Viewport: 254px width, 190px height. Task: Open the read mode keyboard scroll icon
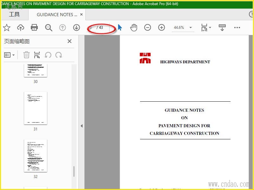222,28
